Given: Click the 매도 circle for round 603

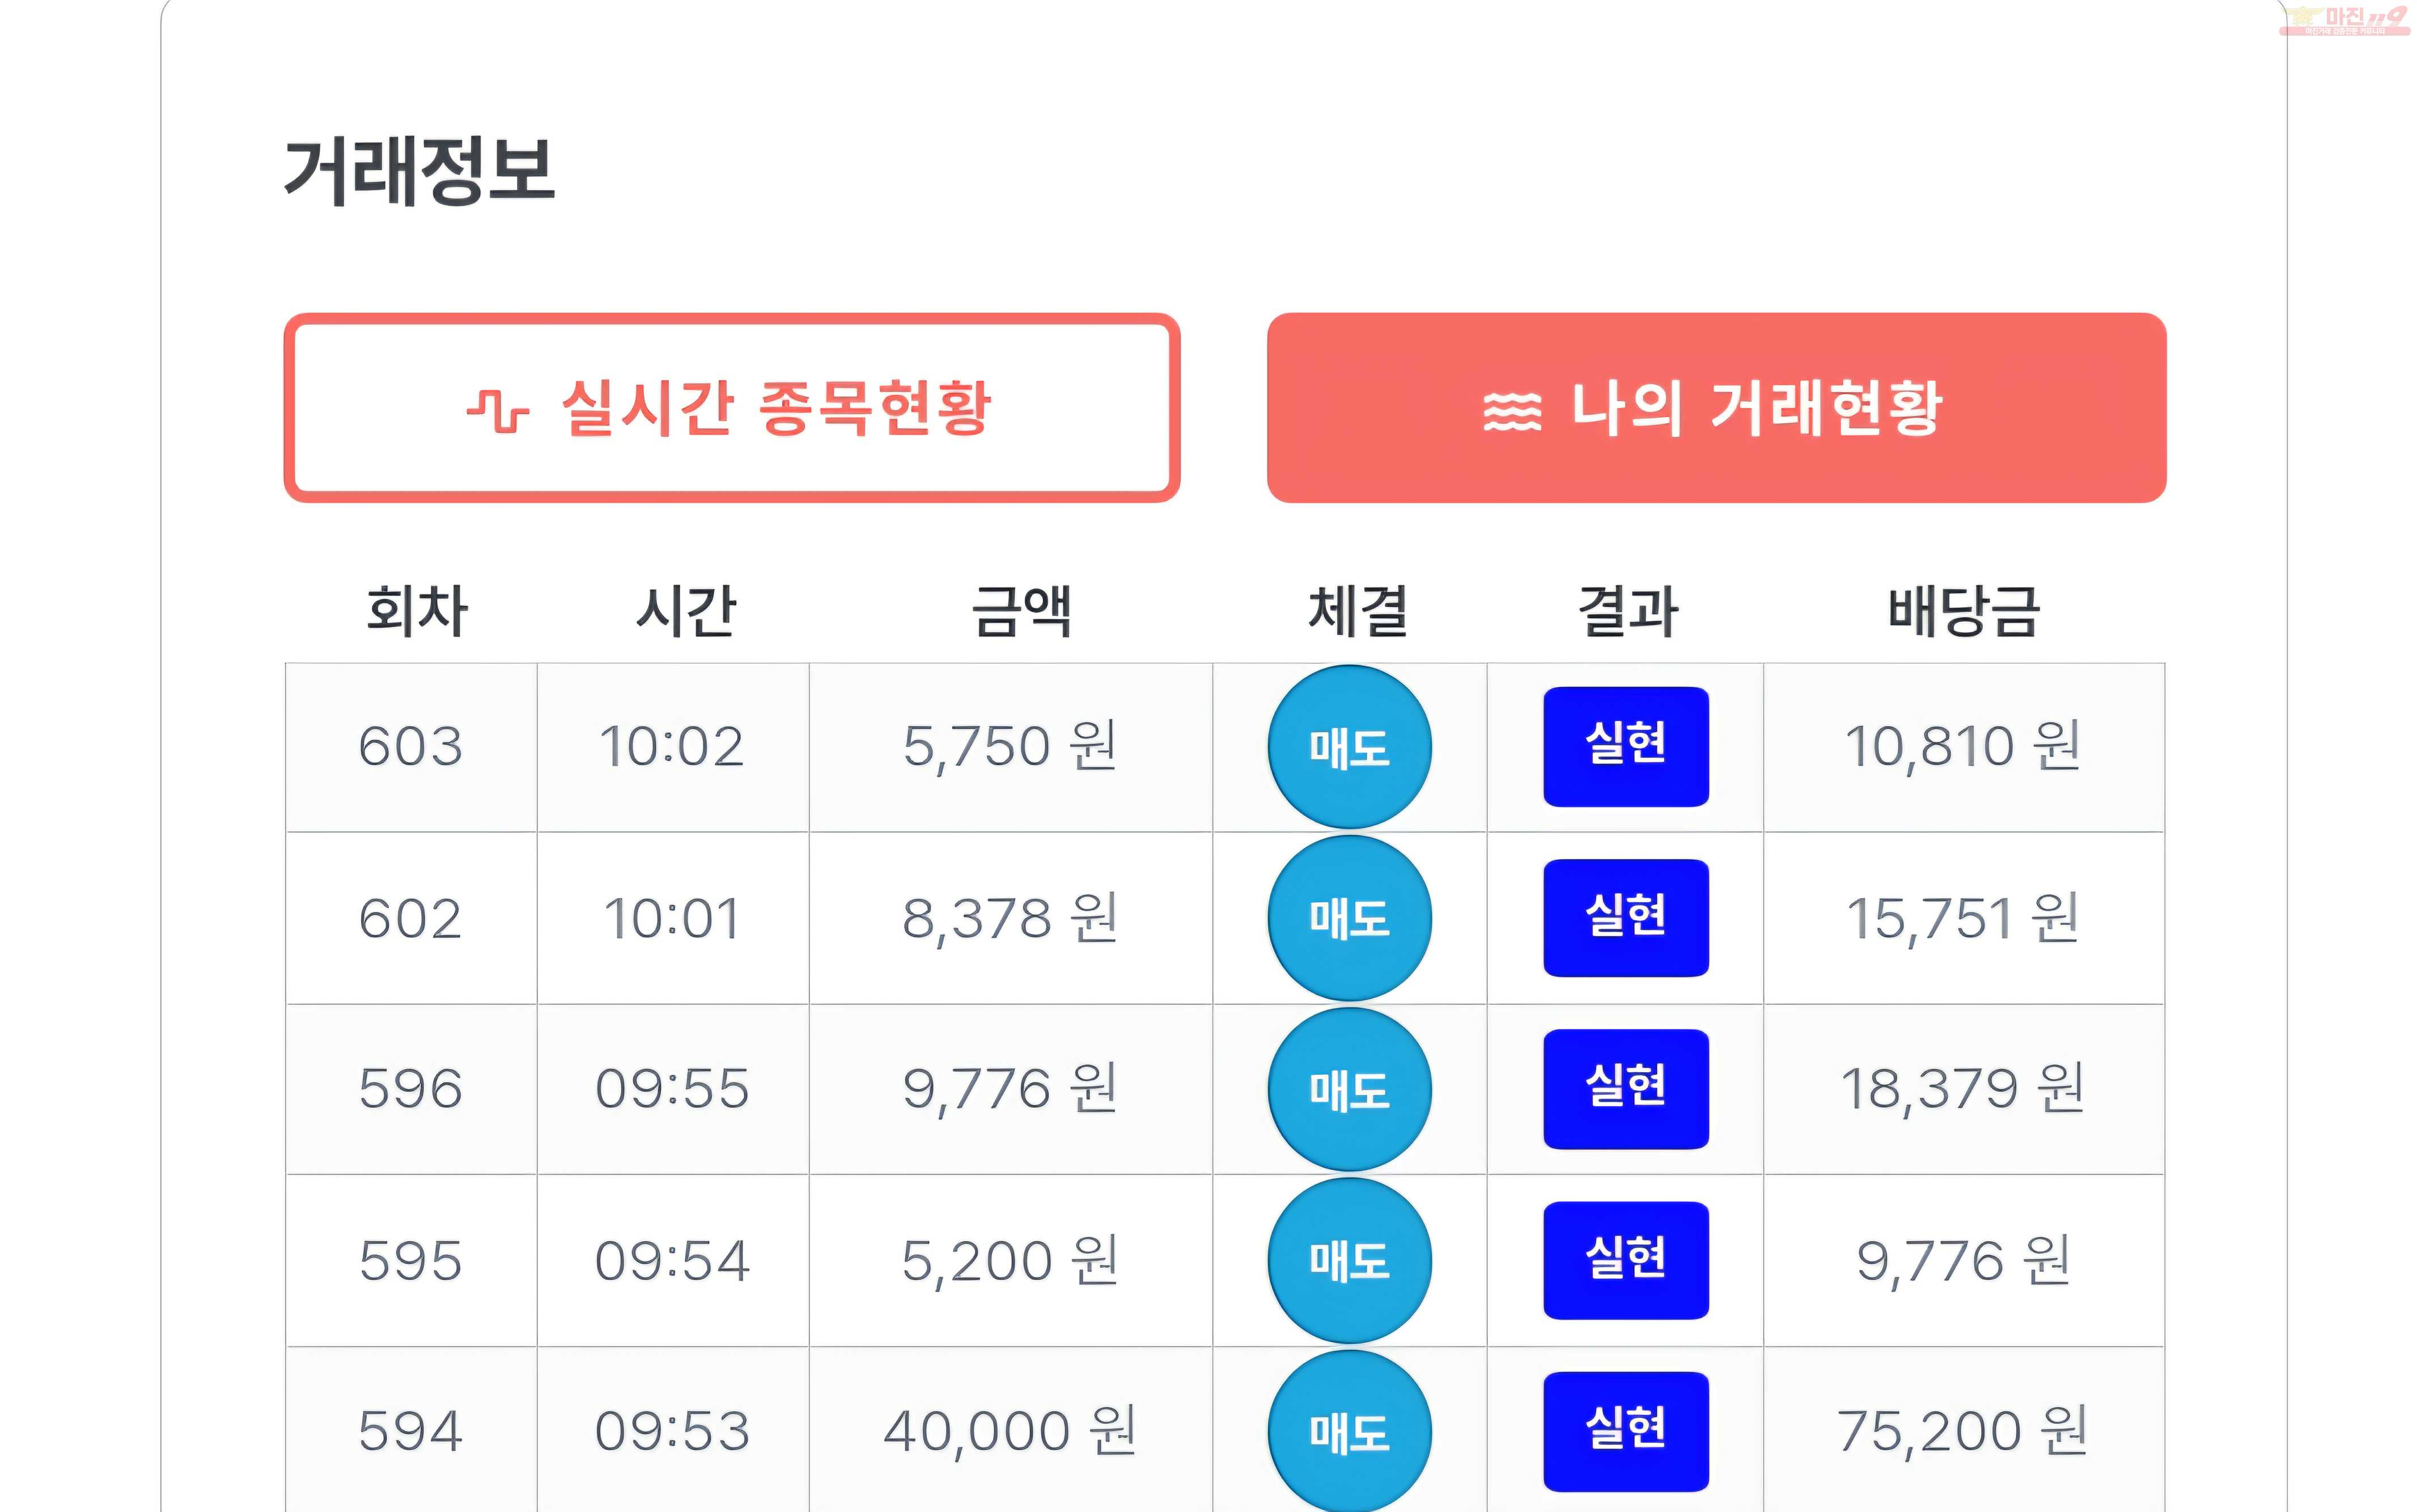Looking at the screenshot, I should coord(1349,747).
